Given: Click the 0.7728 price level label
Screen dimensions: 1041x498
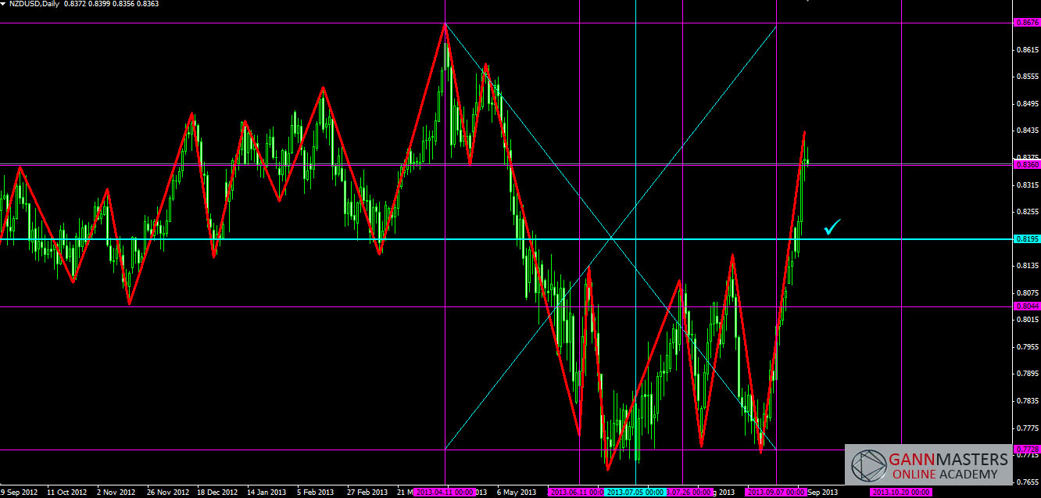Looking at the screenshot, I should (1025, 450).
